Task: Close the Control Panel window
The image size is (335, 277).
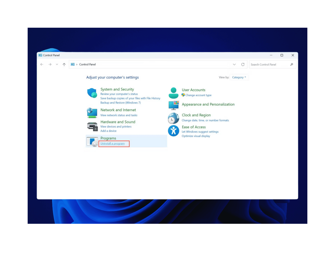Action: [x=293, y=55]
